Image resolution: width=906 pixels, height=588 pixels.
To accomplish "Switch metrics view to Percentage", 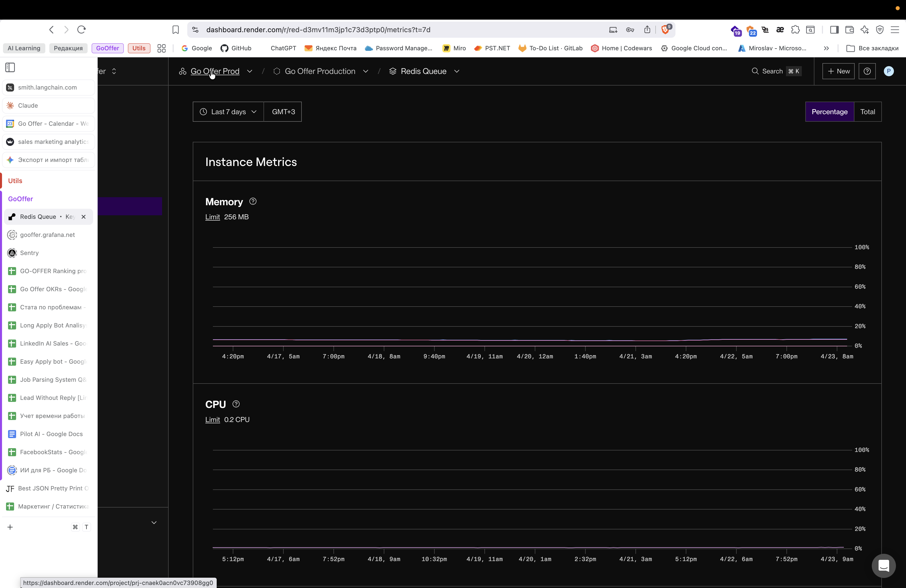I will [x=829, y=112].
